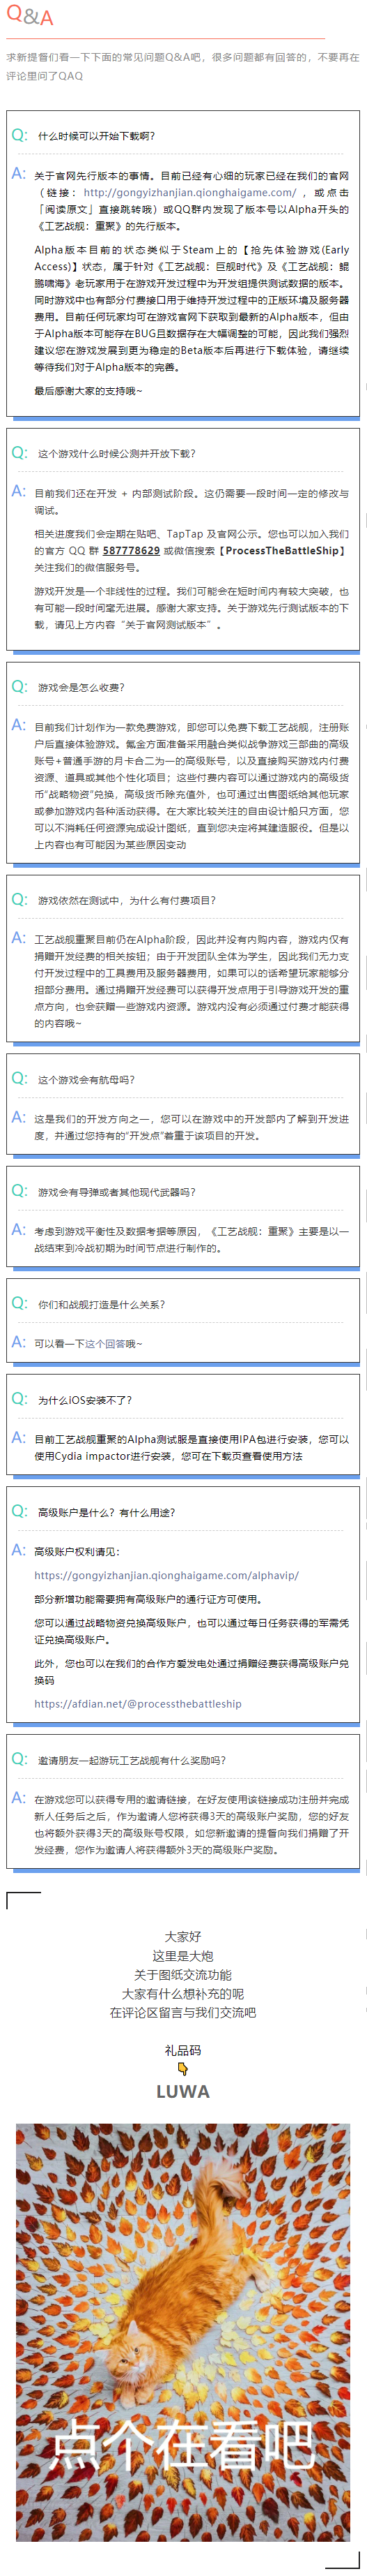The height and width of the screenshot is (2576, 367).
Task: Select the question 邀请朋友一起游玩工艺战舰有什么奖励吗
Action: click(132, 1760)
